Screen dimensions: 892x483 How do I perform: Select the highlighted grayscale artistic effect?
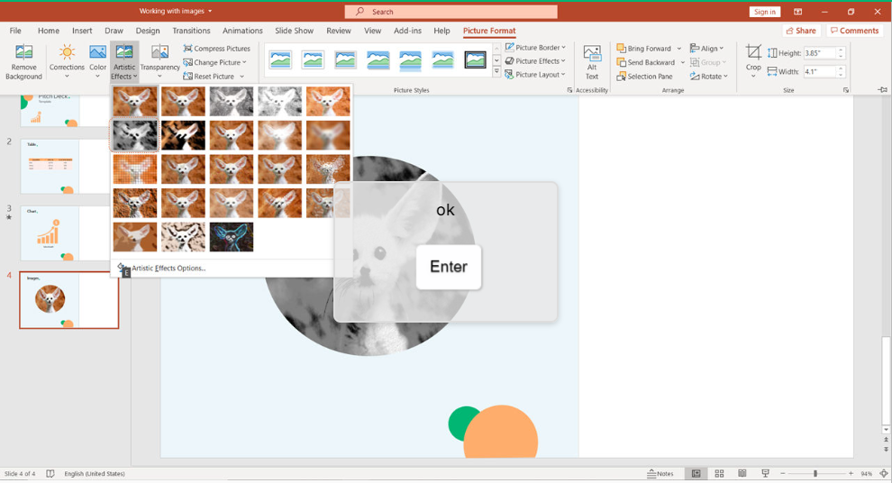pyautogui.click(x=135, y=135)
